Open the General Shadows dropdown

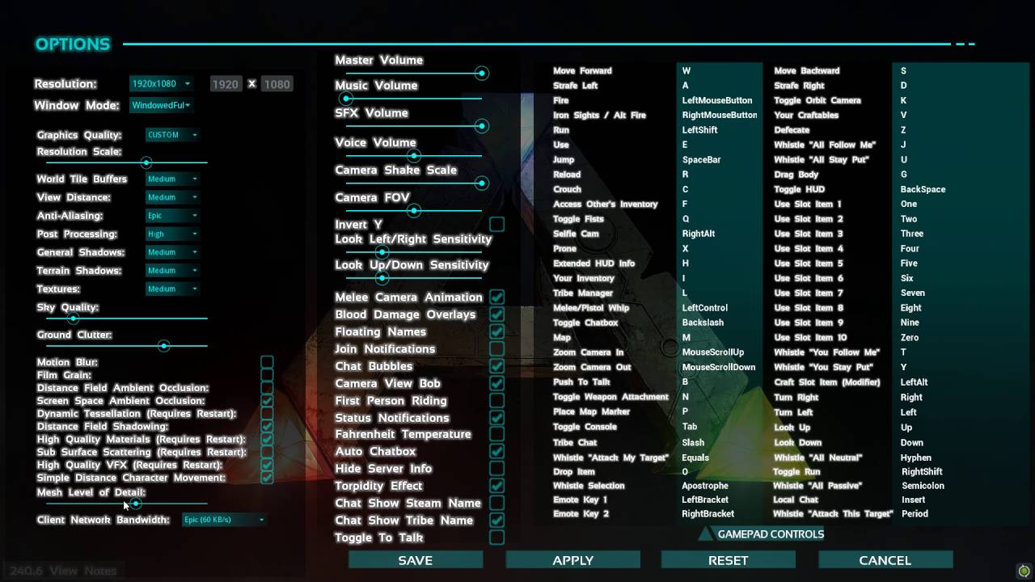tap(172, 252)
